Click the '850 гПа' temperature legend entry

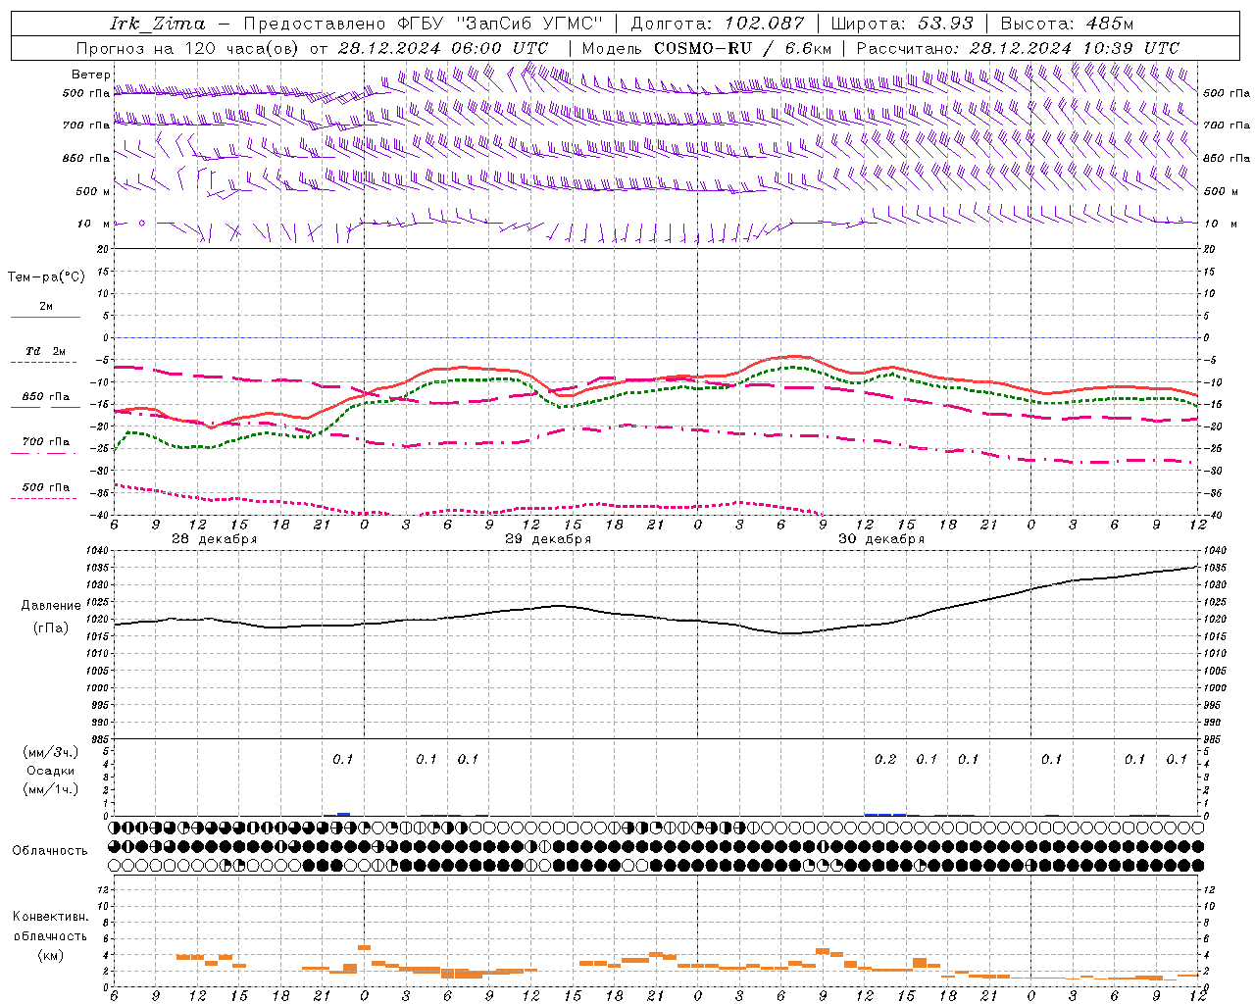pos(45,397)
